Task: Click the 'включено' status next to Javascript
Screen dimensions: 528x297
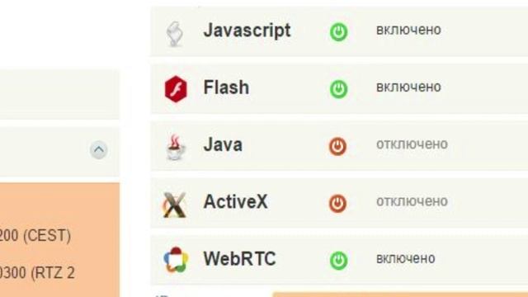Action: [408, 30]
